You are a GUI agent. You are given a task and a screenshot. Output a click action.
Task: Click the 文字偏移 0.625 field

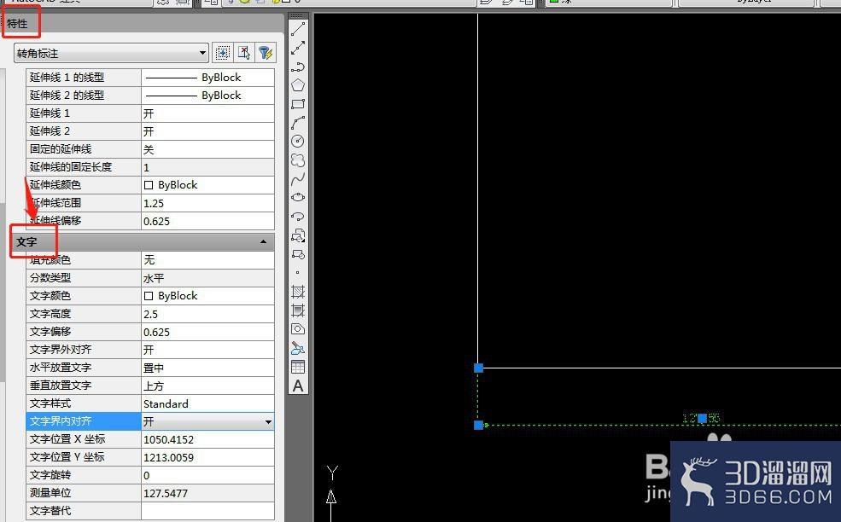pos(207,332)
